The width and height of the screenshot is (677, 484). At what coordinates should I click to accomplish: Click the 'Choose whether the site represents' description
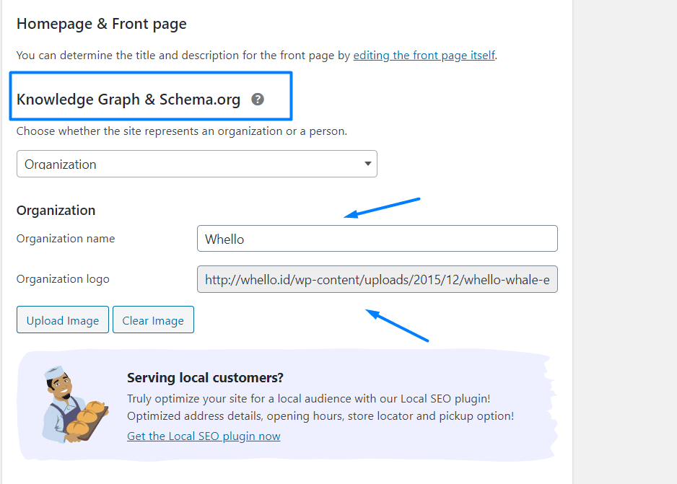pyautogui.click(x=182, y=131)
